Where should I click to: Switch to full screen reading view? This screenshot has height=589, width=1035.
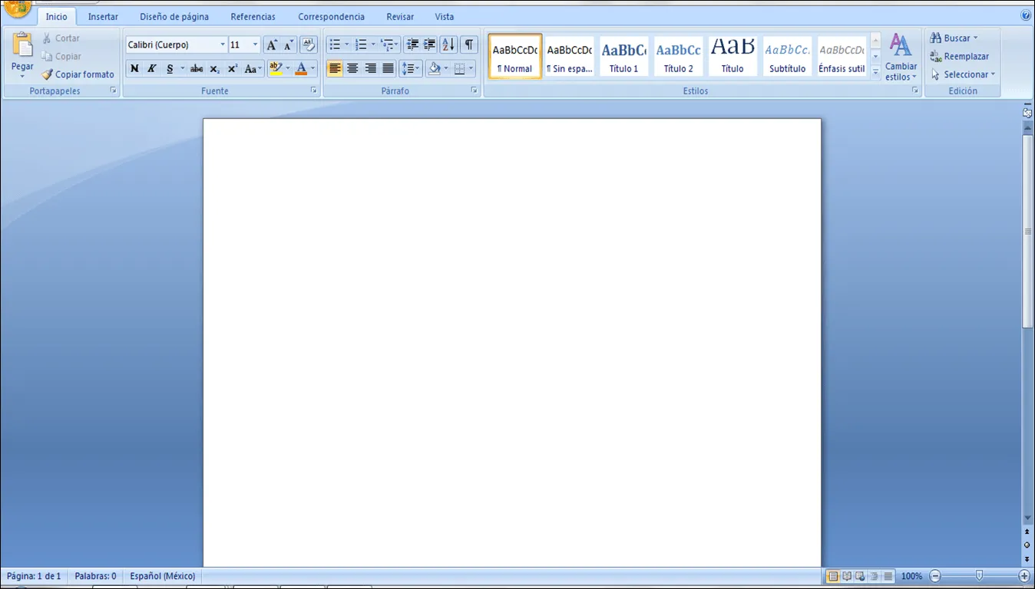847,576
